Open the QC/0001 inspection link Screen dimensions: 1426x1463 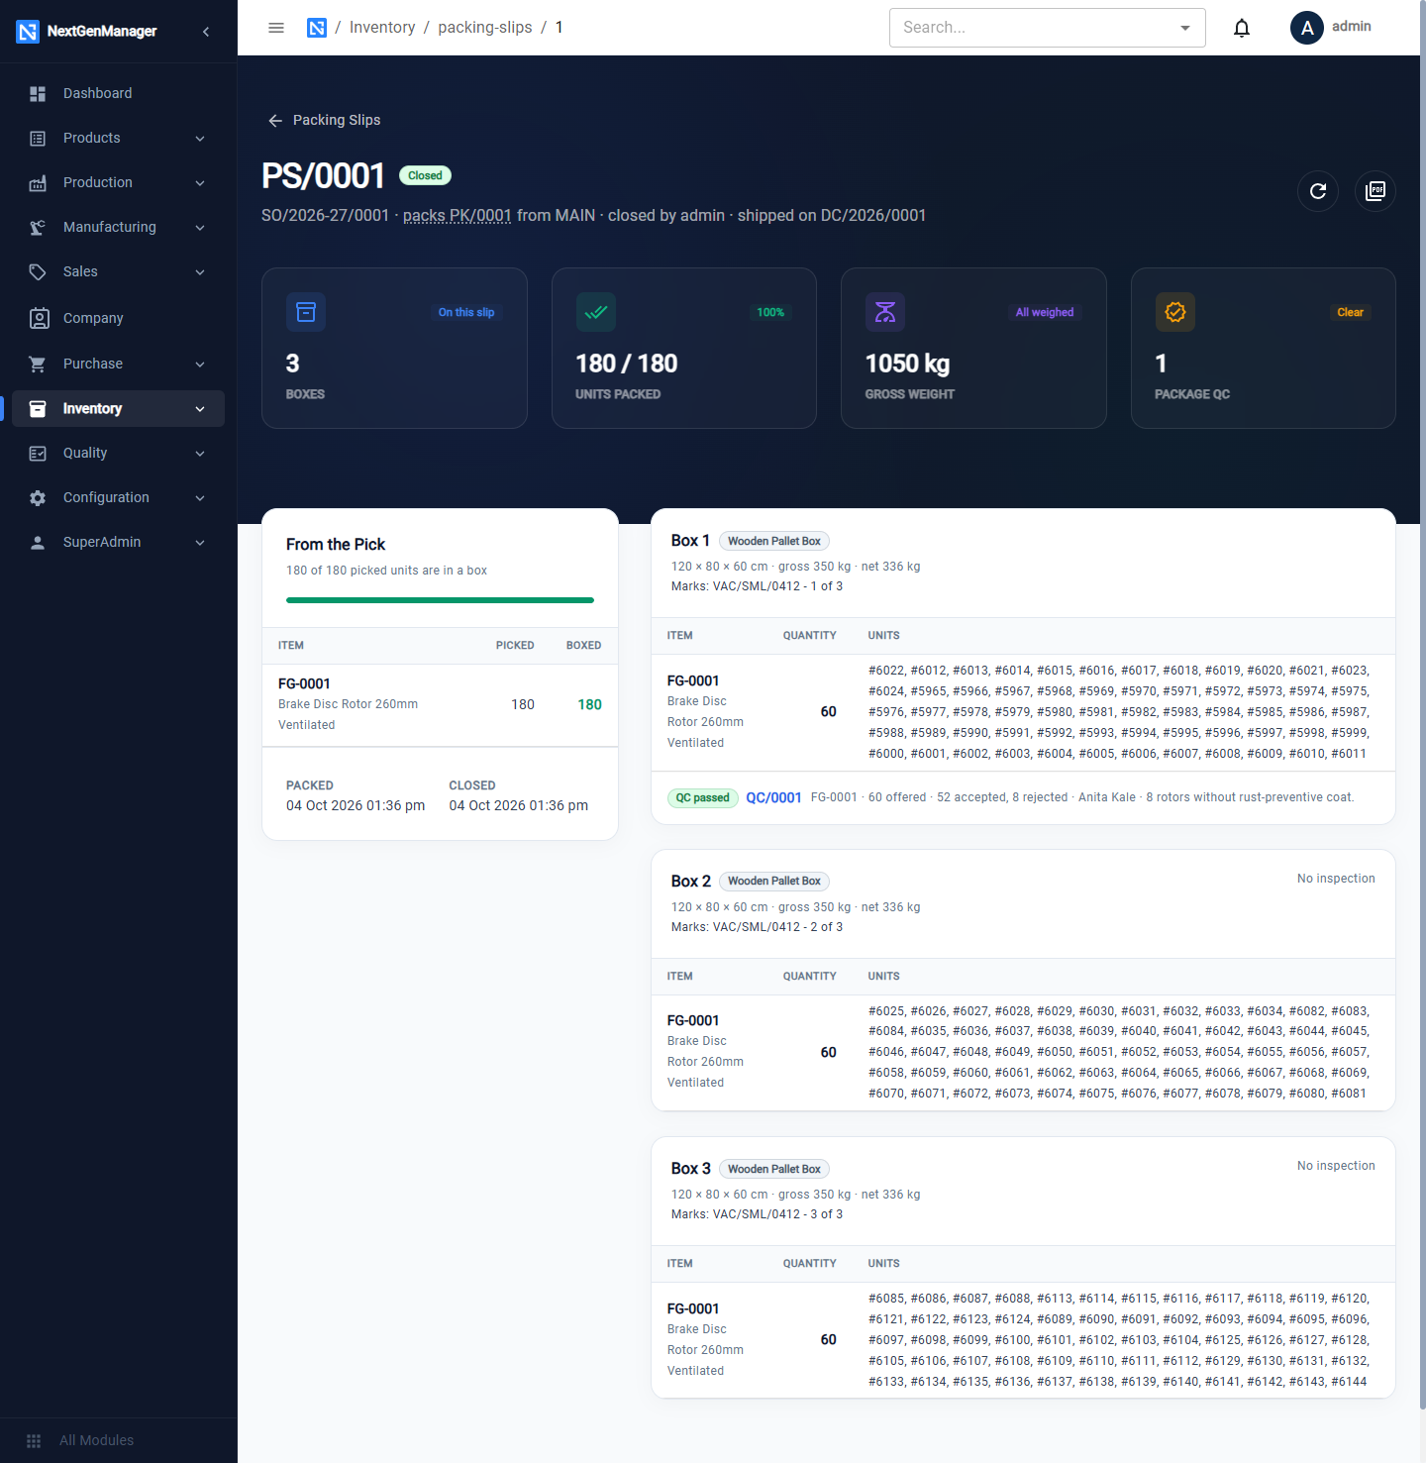773,798
